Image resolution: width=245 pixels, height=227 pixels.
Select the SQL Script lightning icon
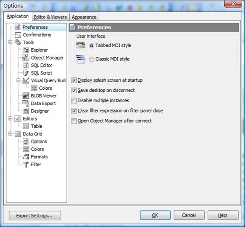click(x=26, y=73)
